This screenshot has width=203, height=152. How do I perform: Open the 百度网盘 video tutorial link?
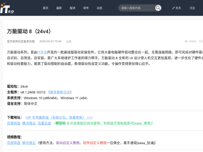point(14,143)
